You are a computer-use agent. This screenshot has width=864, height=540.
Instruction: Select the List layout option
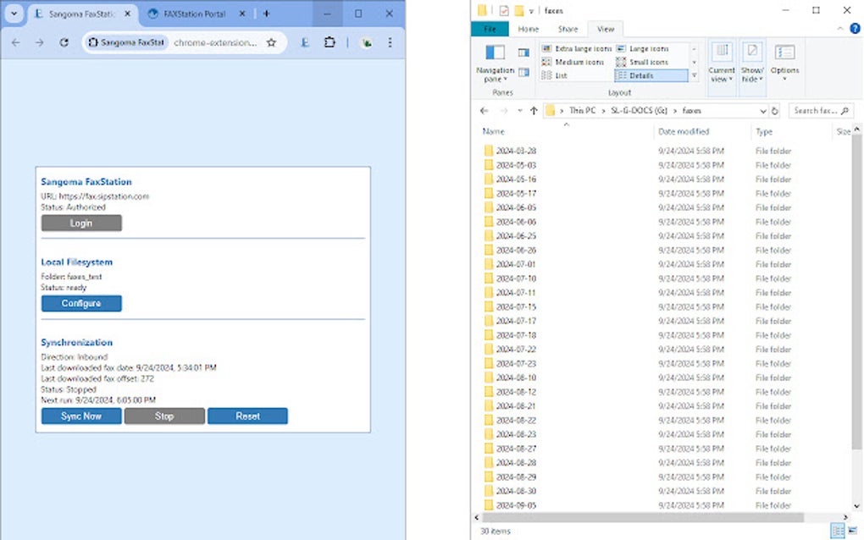(x=559, y=74)
